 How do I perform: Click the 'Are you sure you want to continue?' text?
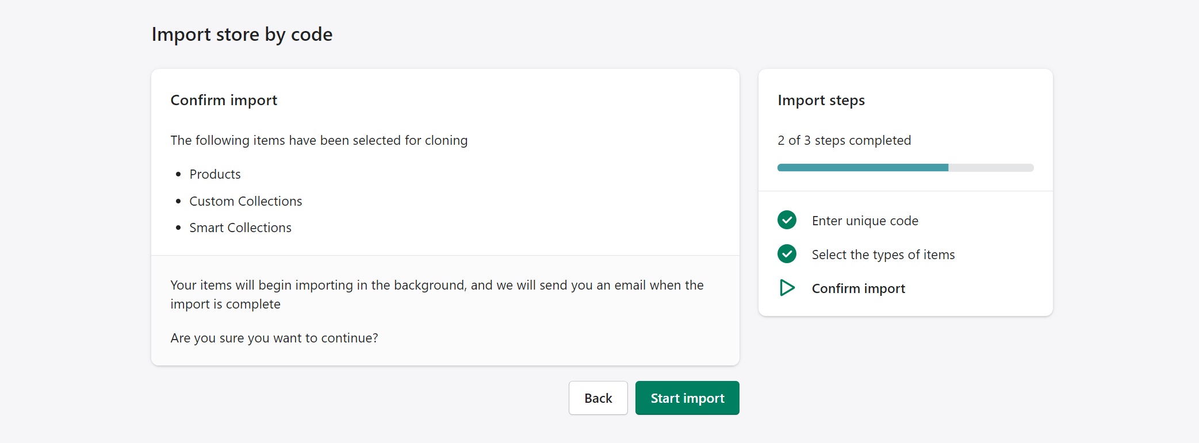(274, 338)
